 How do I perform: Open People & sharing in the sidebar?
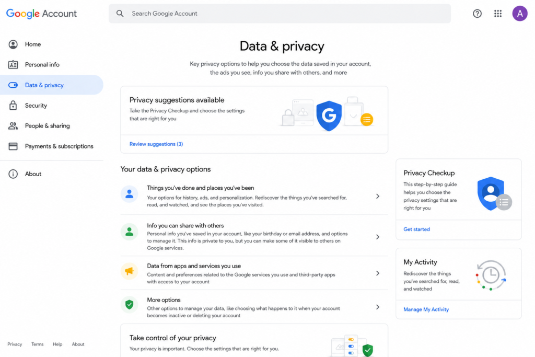click(x=52, y=126)
